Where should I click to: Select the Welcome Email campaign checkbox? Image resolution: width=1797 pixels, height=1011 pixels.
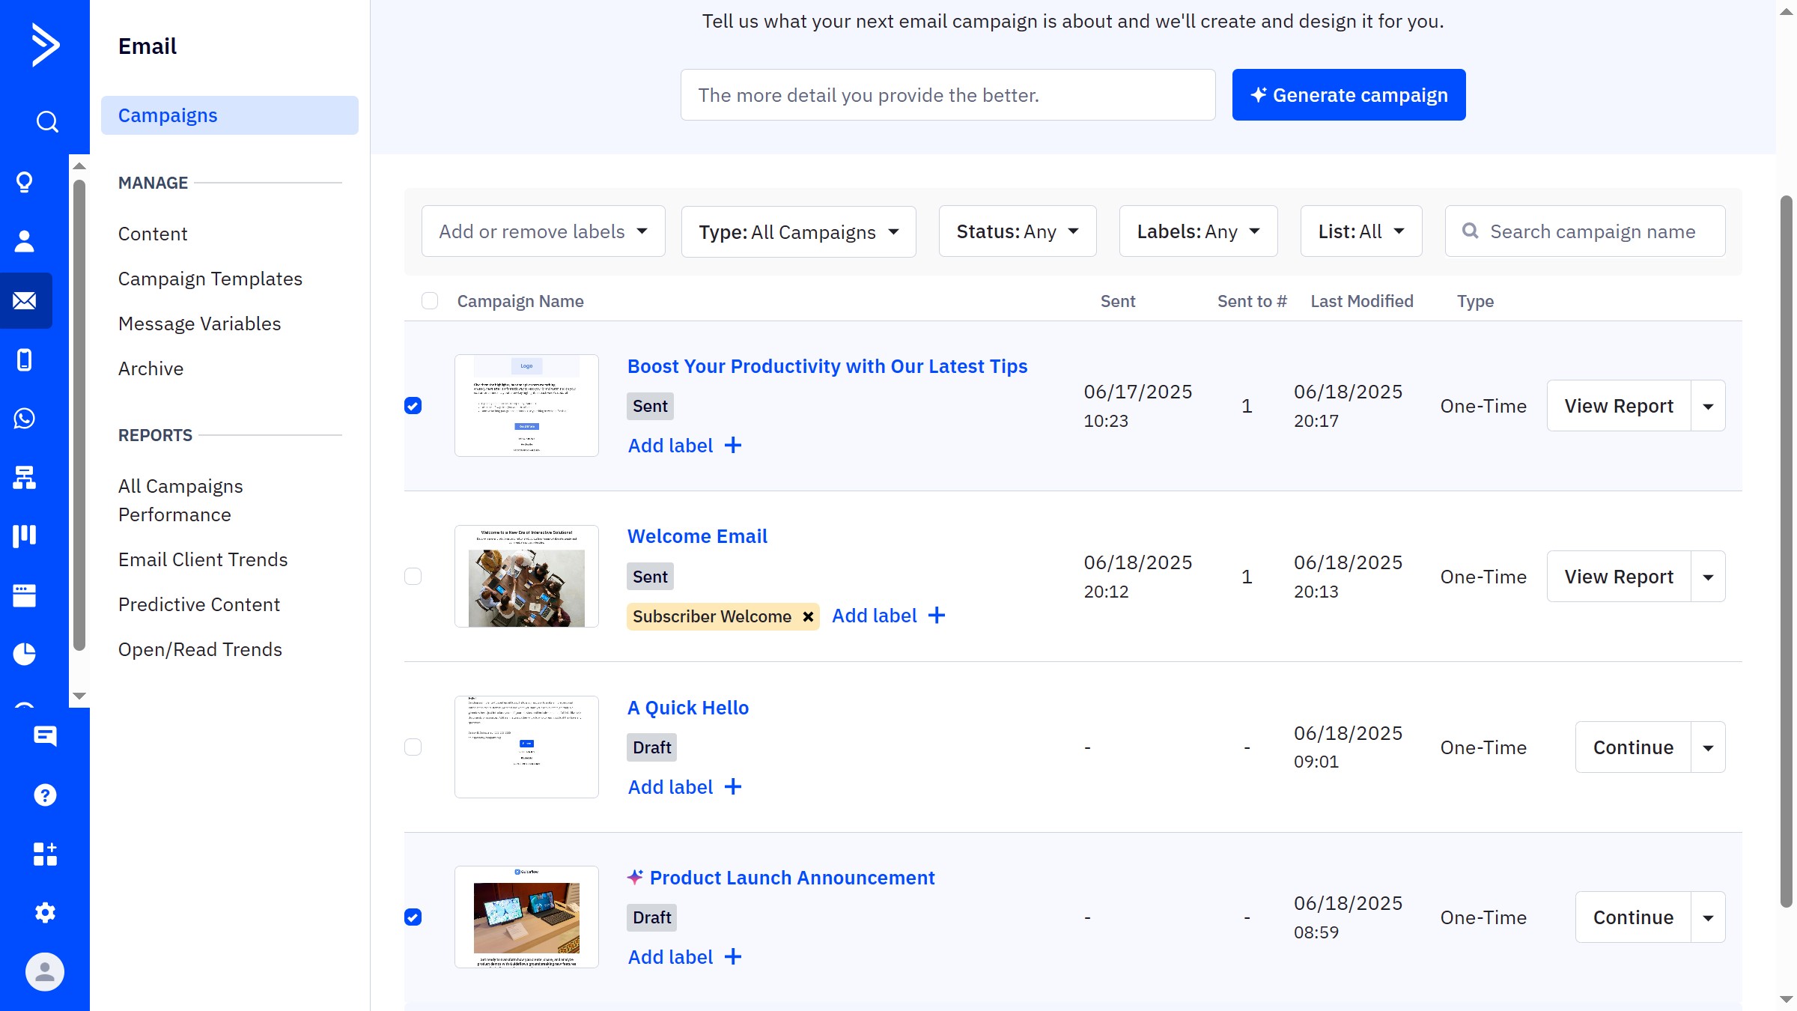413,577
